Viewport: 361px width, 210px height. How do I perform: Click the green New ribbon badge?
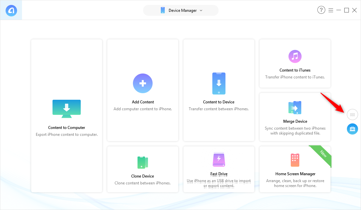(x=323, y=154)
